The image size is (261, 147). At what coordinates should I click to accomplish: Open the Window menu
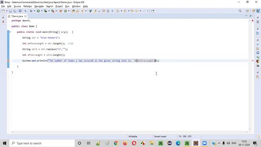point(76,7)
